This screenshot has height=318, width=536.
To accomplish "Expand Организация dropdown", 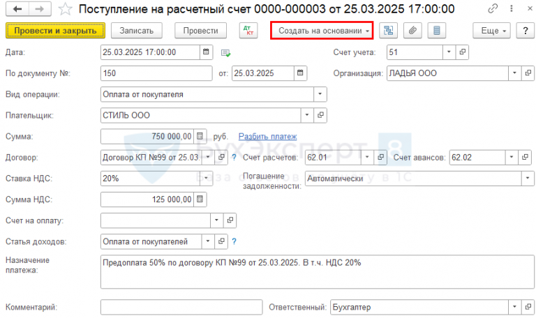I will 515,73.
